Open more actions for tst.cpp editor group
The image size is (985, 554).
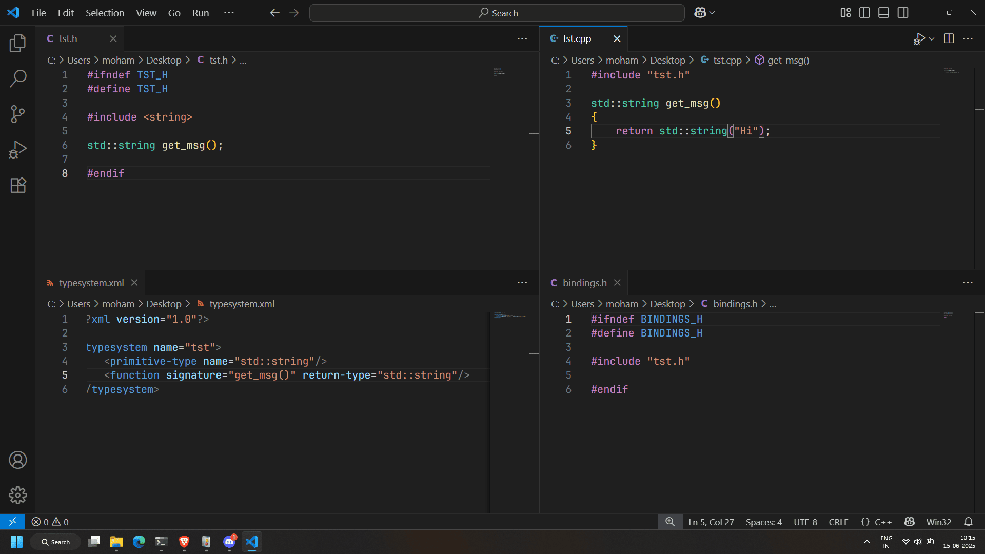point(968,38)
